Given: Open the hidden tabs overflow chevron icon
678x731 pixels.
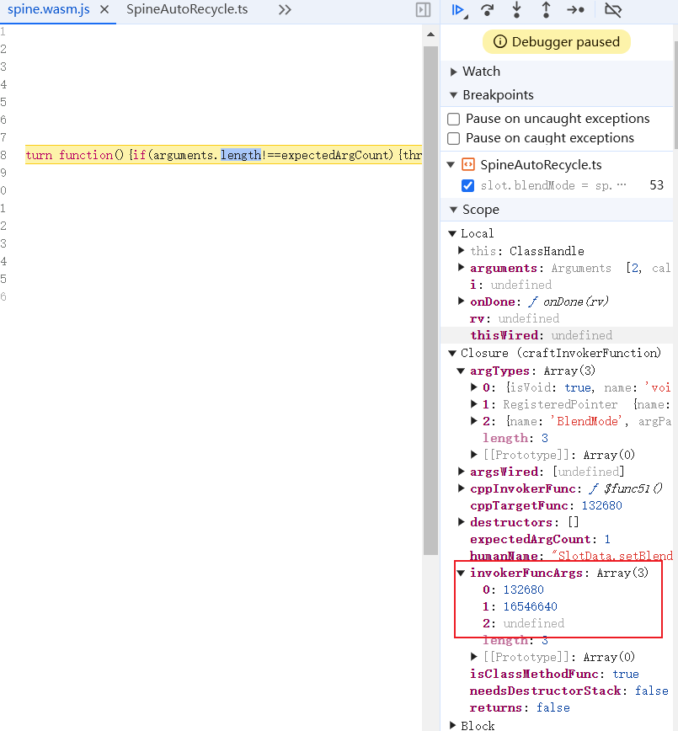Looking at the screenshot, I should point(284,11).
